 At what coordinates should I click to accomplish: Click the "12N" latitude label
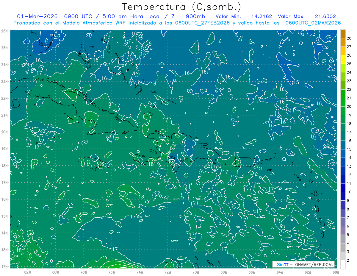[4, 266]
